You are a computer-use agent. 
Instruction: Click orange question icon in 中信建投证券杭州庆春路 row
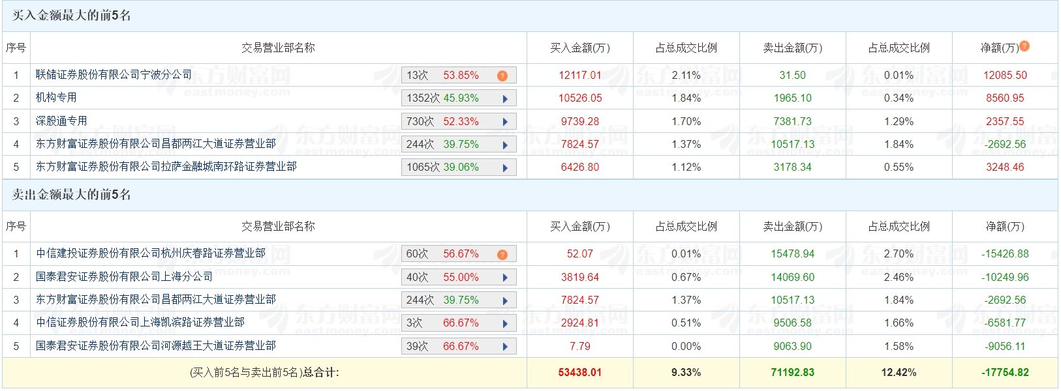tap(502, 254)
